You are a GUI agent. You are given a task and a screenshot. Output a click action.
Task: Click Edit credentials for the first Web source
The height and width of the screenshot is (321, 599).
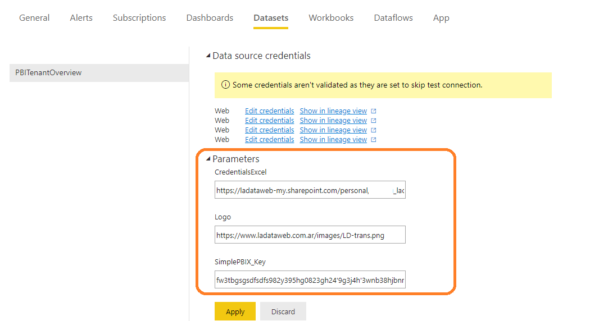pos(269,111)
